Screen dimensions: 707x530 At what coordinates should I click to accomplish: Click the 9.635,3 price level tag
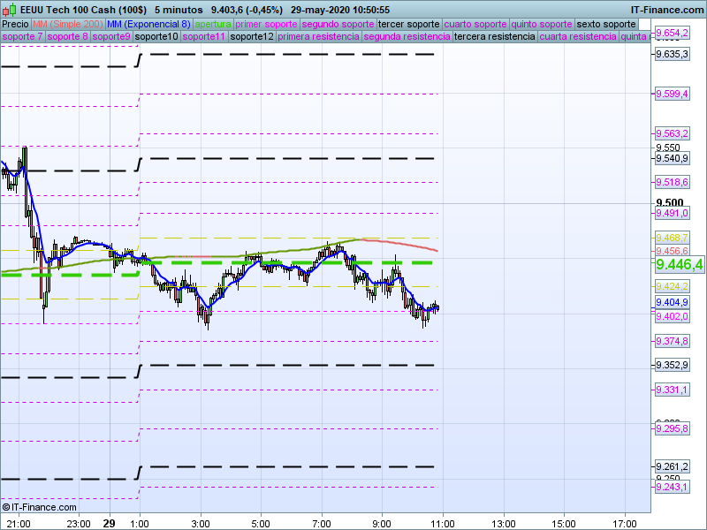[x=672, y=54]
